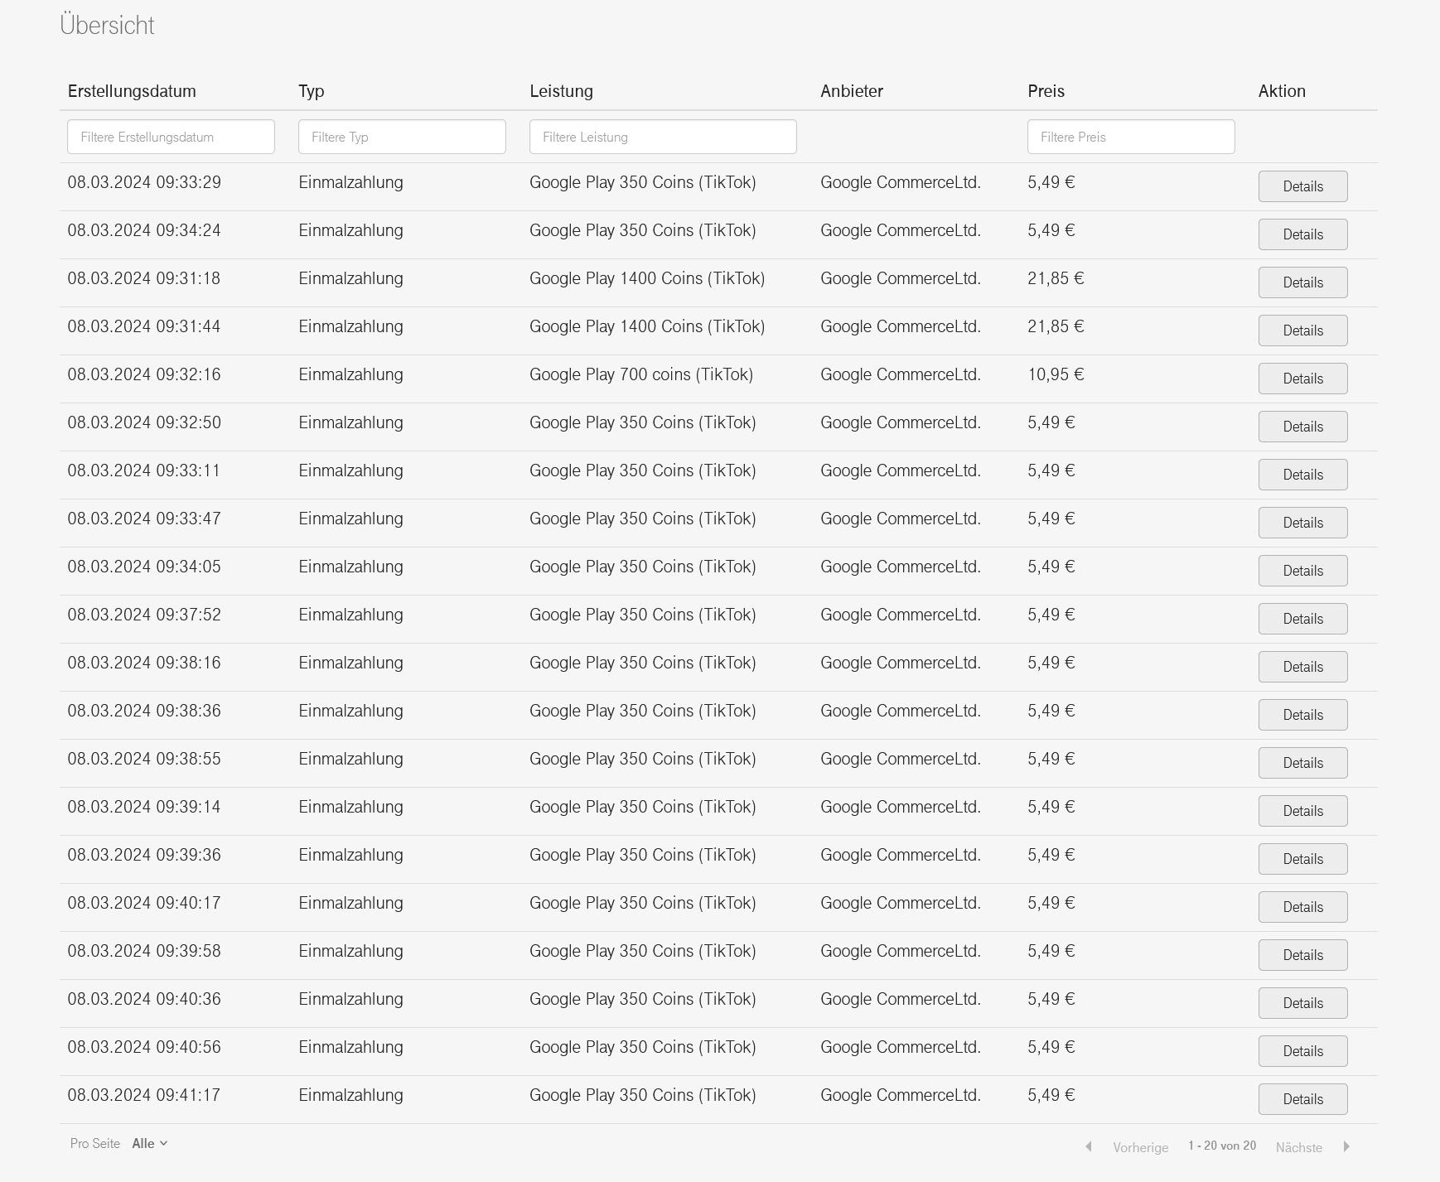Open Details for the 09:40:17 transaction
1440x1182 pixels.
1302,907
